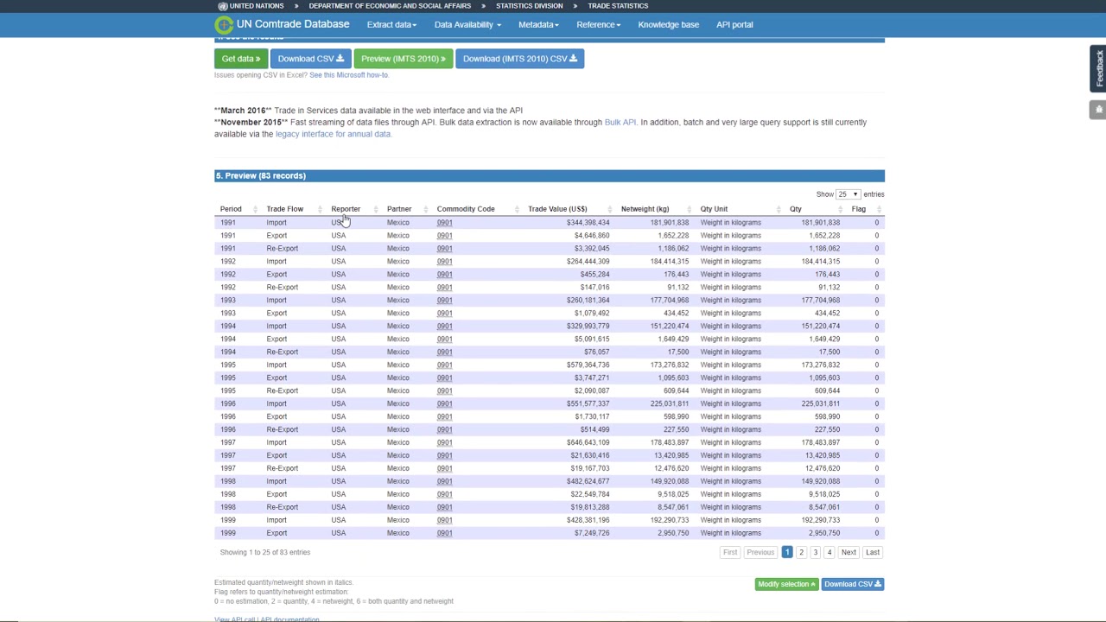Sort table by Netweight (kg) column arrows
The width and height of the screenshot is (1106, 622).
click(690, 209)
